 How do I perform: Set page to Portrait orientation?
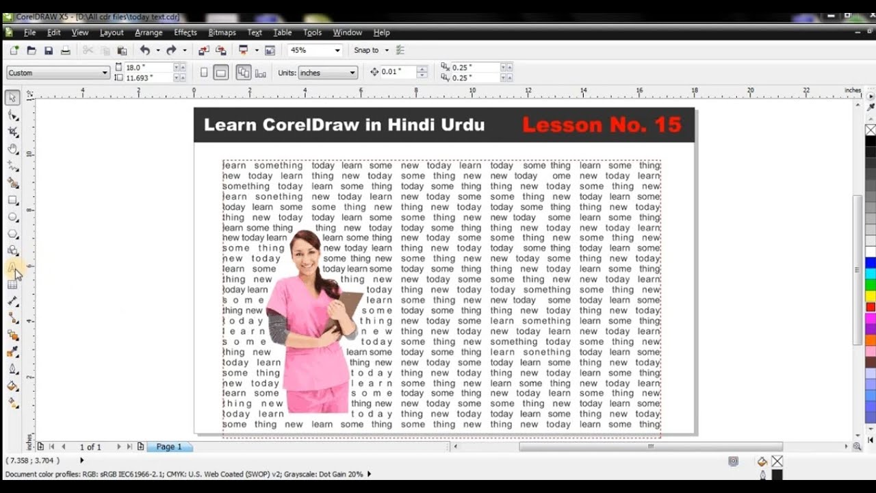204,73
